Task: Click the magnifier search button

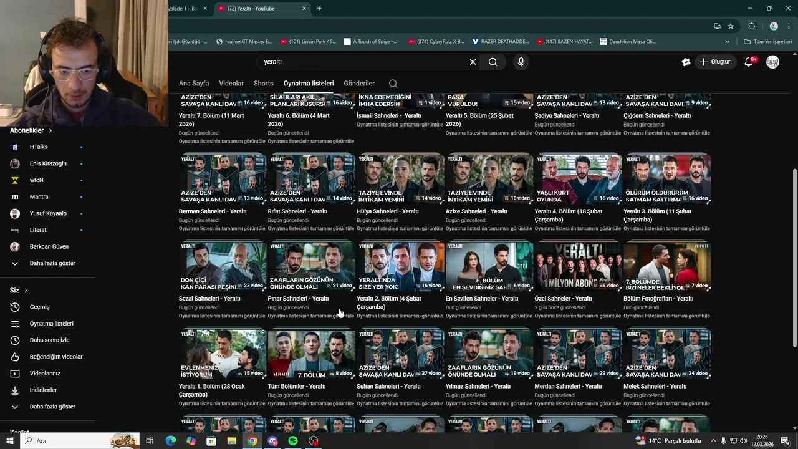Action: (x=493, y=62)
